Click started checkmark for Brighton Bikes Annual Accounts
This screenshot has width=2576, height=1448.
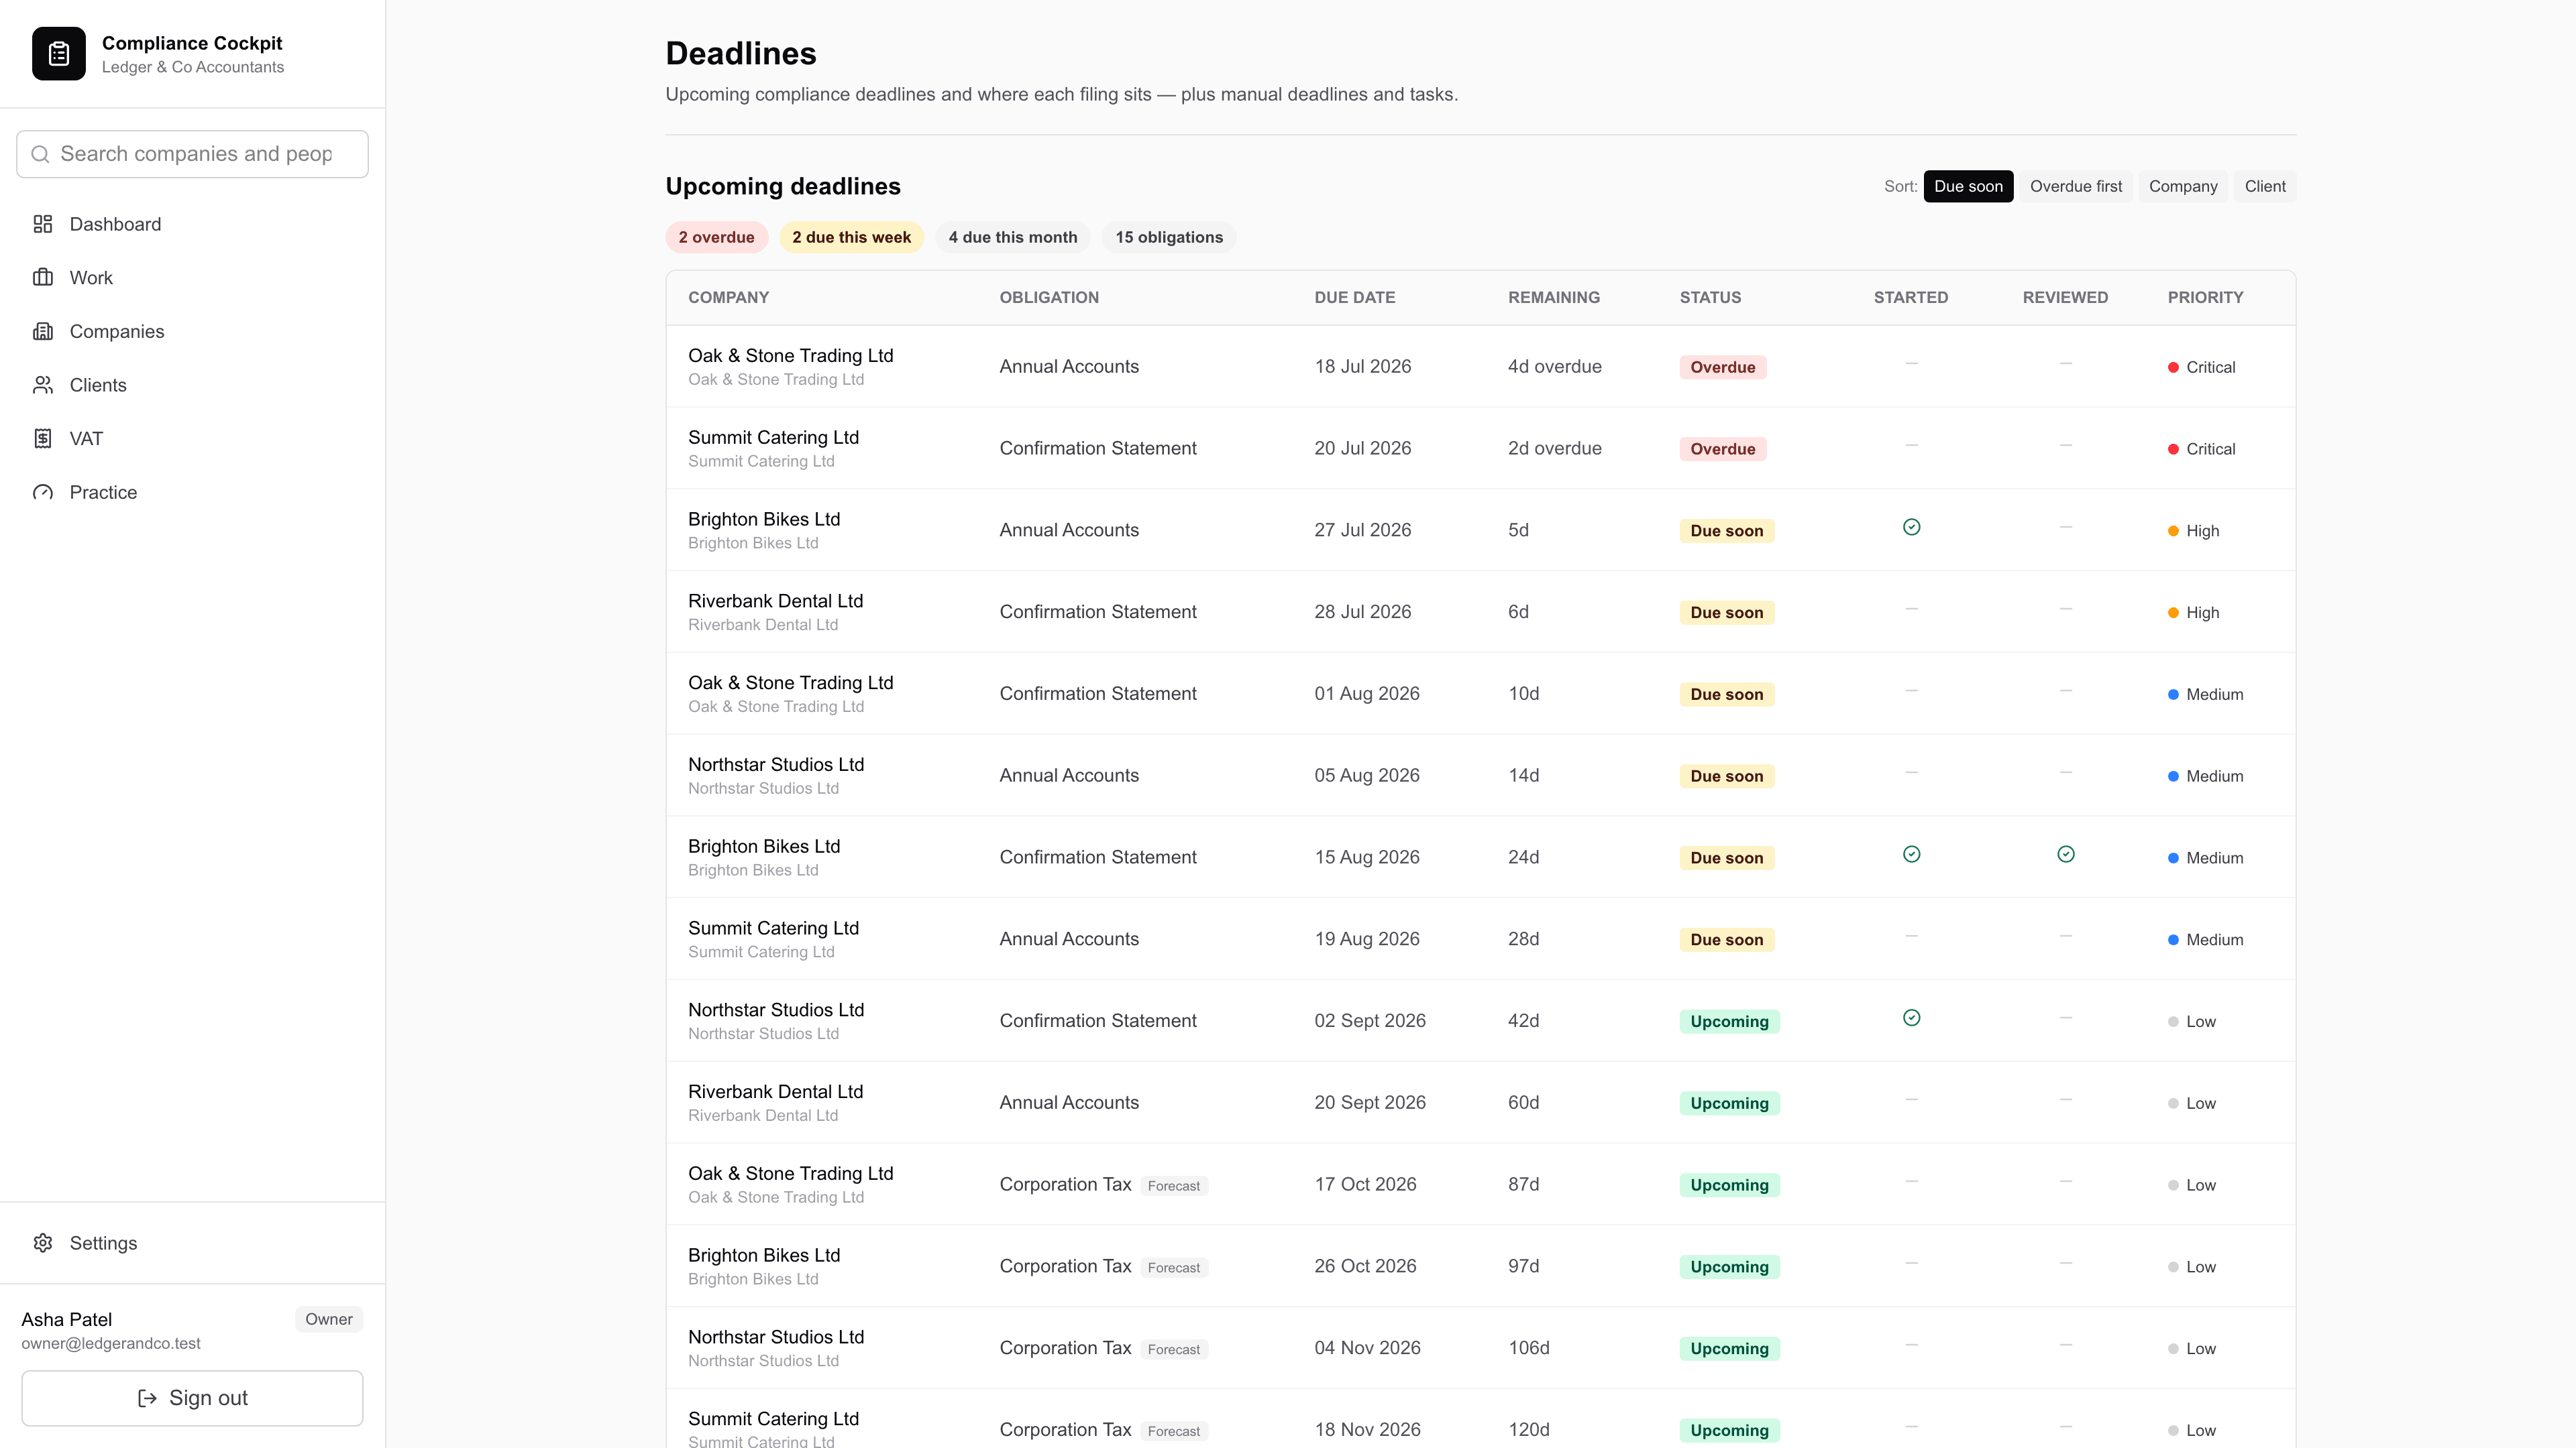click(x=1911, y=527)
